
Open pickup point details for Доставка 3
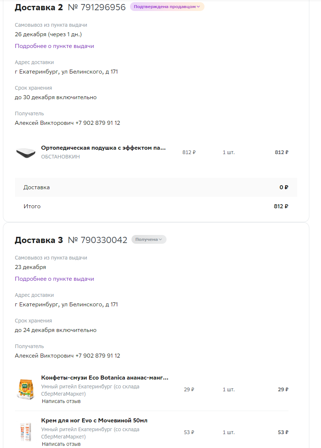tap(54, 279)
